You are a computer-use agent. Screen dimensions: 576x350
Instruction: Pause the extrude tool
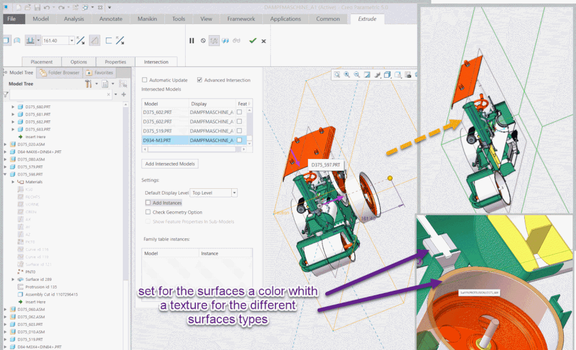coord(191,41)
